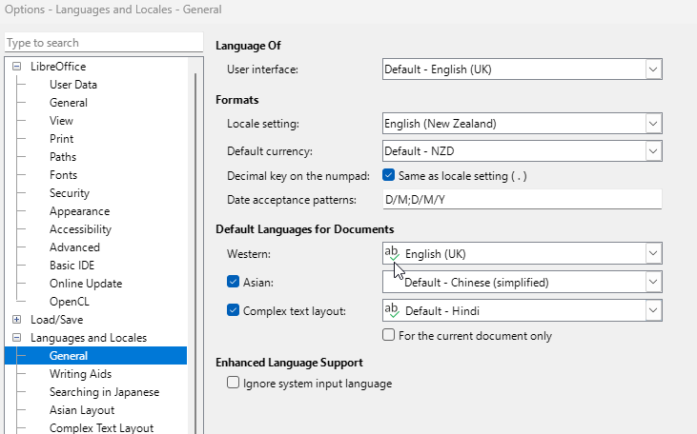Open the Western language dropdown

[x=653, y=253]
